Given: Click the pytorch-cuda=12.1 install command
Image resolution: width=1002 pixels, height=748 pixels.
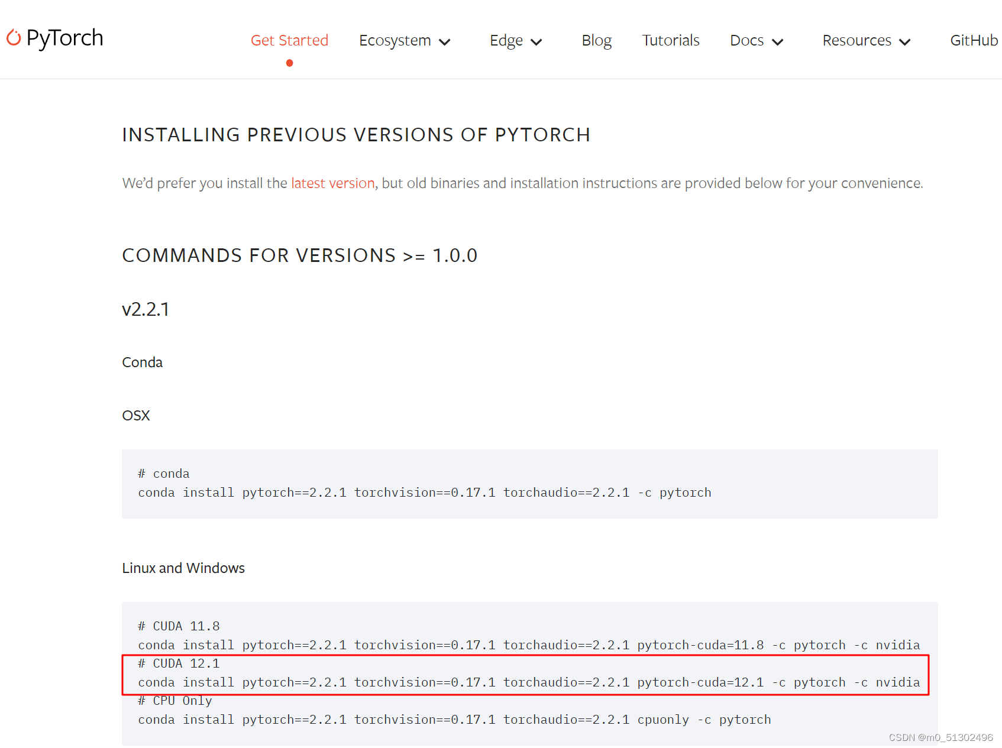Looking at the screenshot, I should [529, 682].
